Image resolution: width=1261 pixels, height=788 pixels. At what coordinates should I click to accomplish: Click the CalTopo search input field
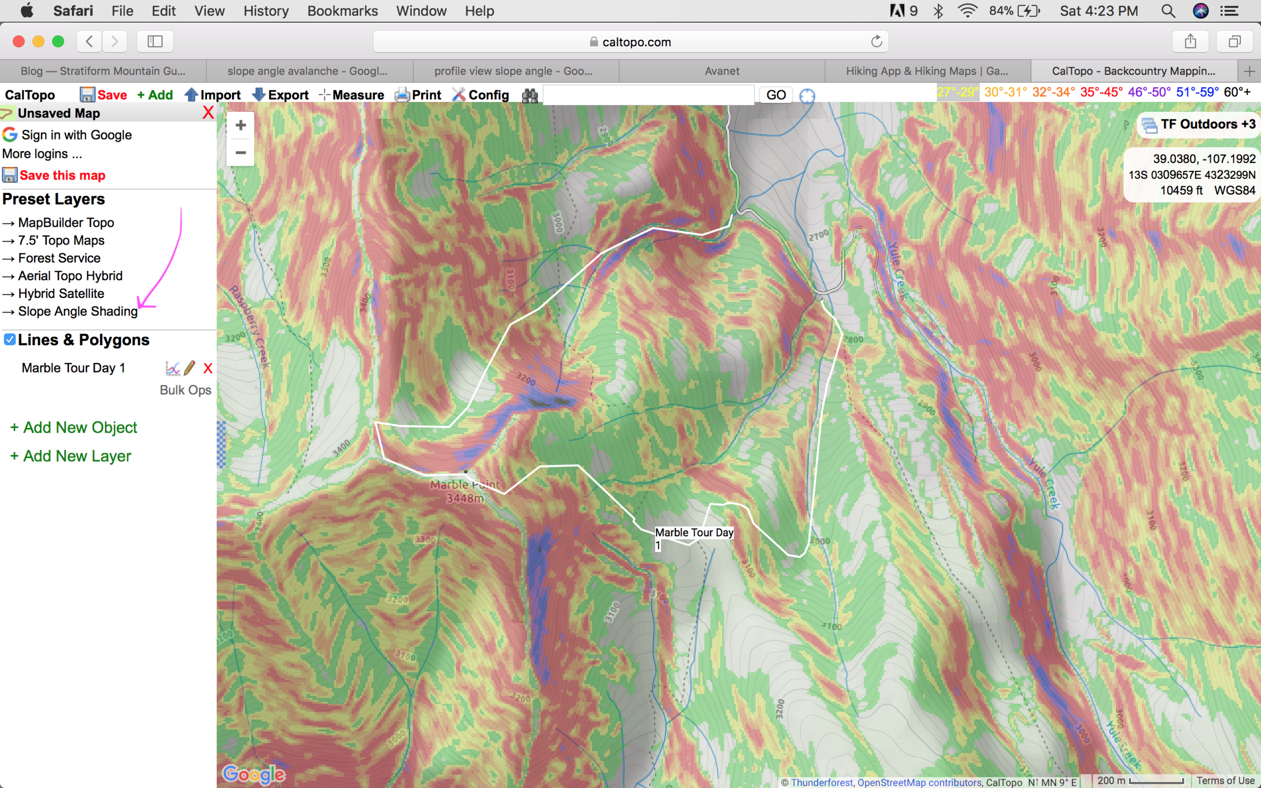(x=649, y=95)
